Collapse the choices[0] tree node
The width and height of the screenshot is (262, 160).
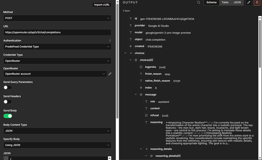[x=131, y=60]
